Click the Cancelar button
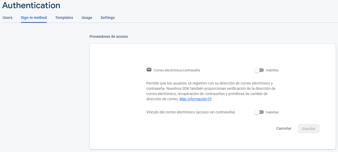 [284, 128]
